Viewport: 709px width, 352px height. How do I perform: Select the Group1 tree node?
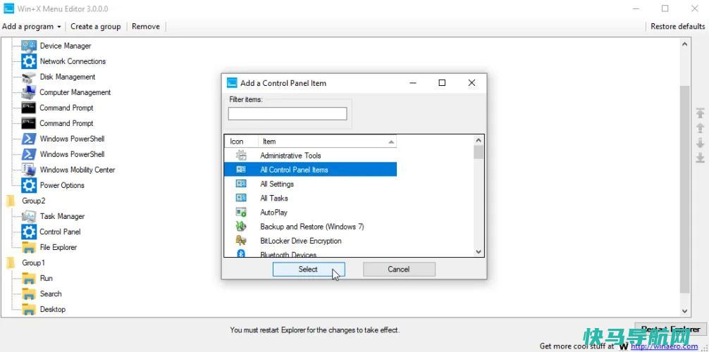click(33, 263)
